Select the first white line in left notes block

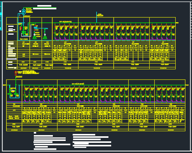(43, 136)
